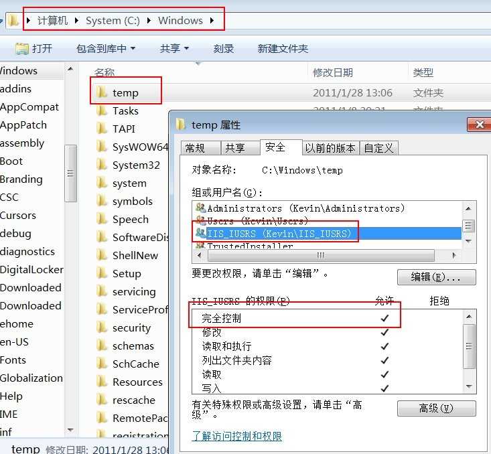Open the 包含到库中 dropdown
This screenshot has width=491, height=454.
[106, 48]
